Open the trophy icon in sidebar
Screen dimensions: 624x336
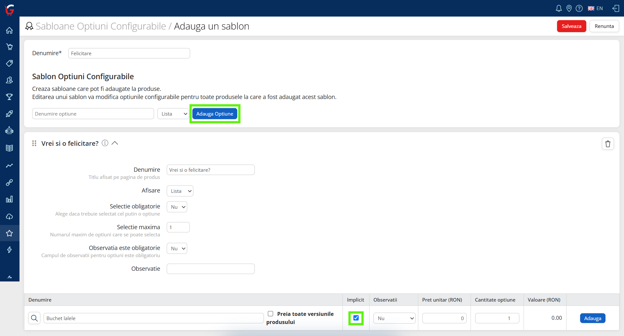(x=9, y=97)
